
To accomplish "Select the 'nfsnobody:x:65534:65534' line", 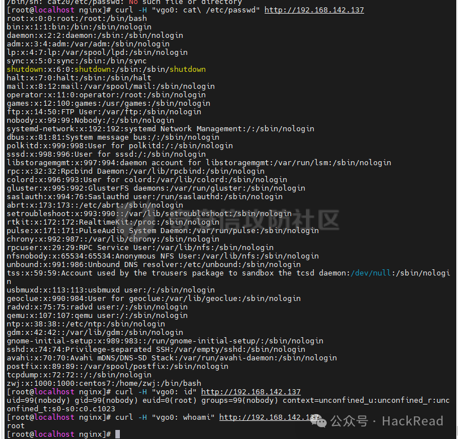I will tap(163, 256).
